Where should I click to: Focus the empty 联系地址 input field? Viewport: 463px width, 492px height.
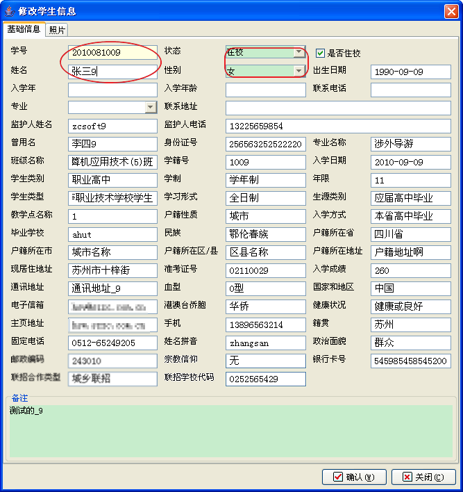click(338, 108)
